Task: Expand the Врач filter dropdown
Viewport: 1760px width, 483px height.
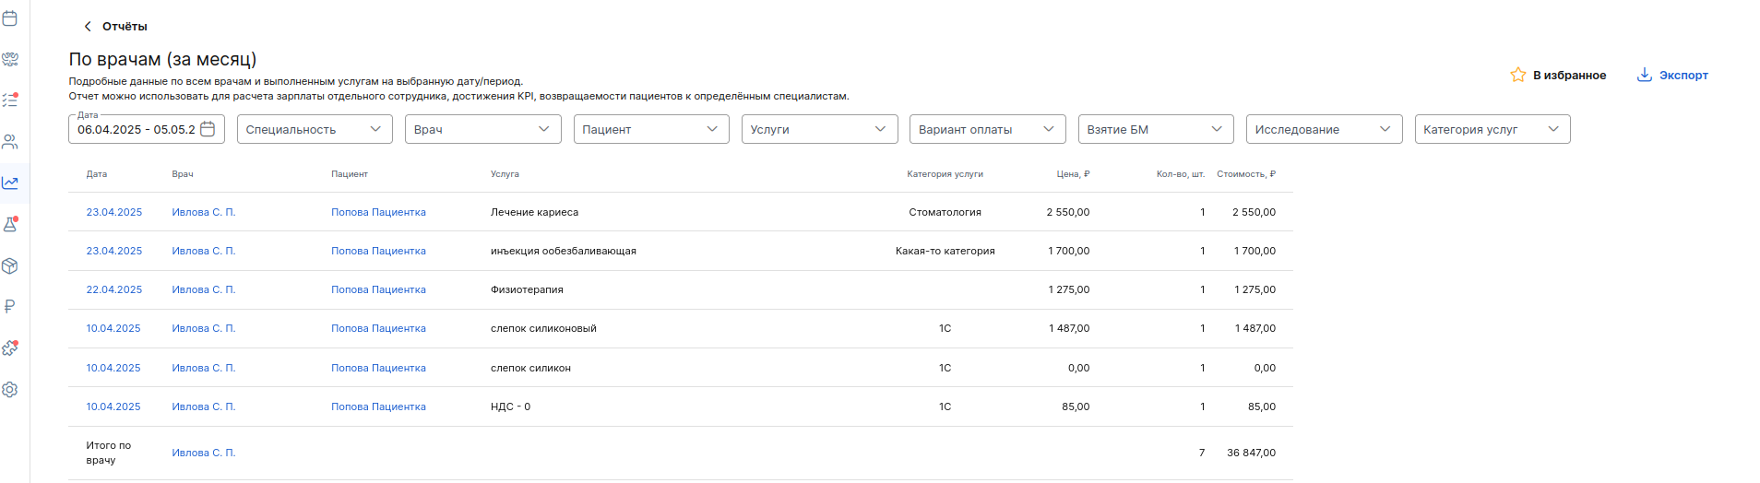Action: [483, 129]
